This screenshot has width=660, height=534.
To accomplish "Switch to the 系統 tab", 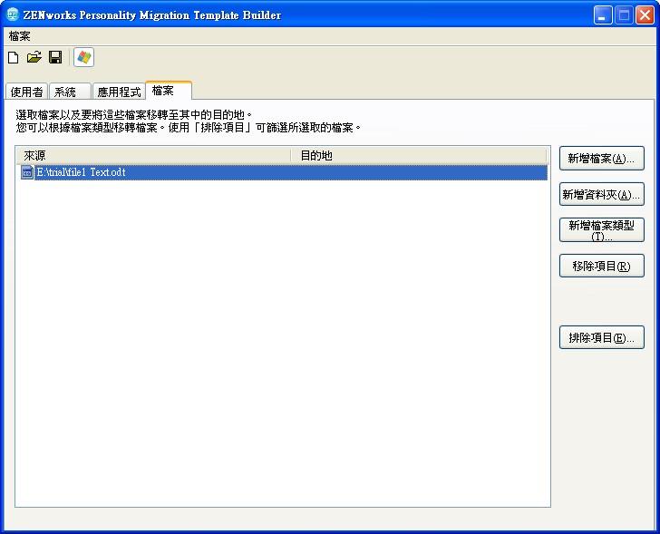I will pyautogui.click(x=70, y=92).
